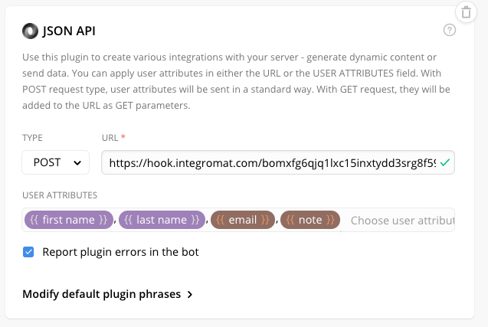Select the email attribute tag

tap(243, 220)
